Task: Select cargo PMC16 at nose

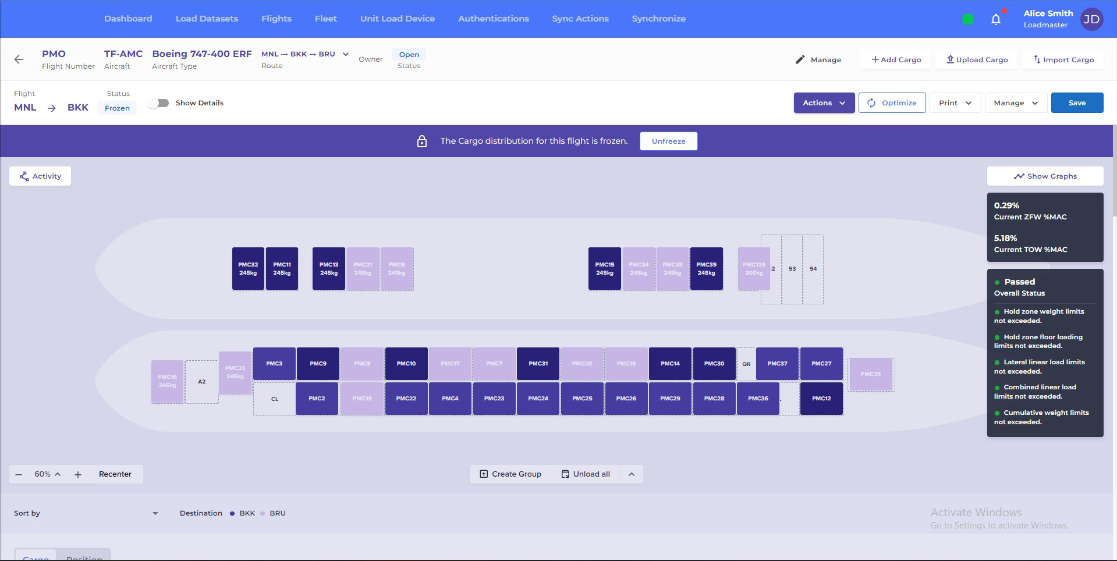Action: coord(168,382)
